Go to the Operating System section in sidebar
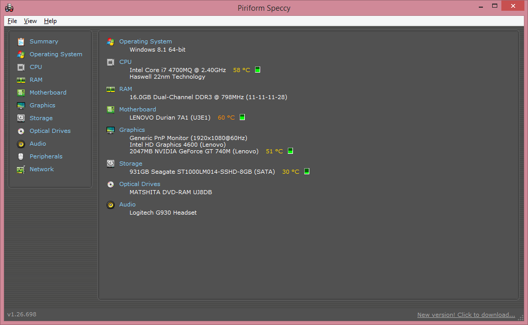Image resolution: width=528 pixels, height=325 pixels. point(56,54)
